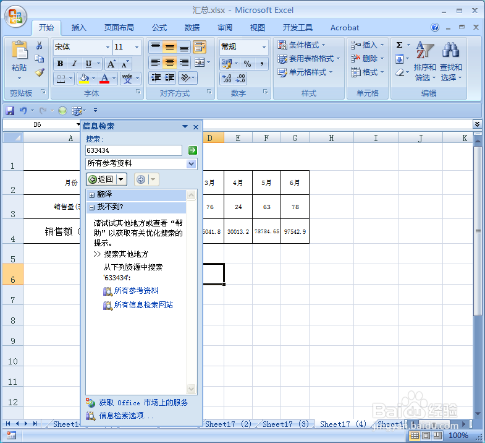The image size is (485, 443).
Task: Increase decimal places
Action: click(227, 79)
